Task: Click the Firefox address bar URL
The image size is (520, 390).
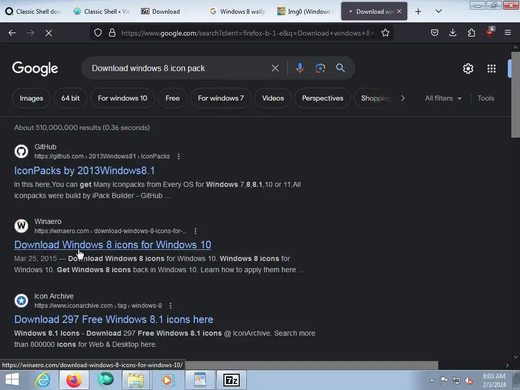Action: (x=249, y=33)
